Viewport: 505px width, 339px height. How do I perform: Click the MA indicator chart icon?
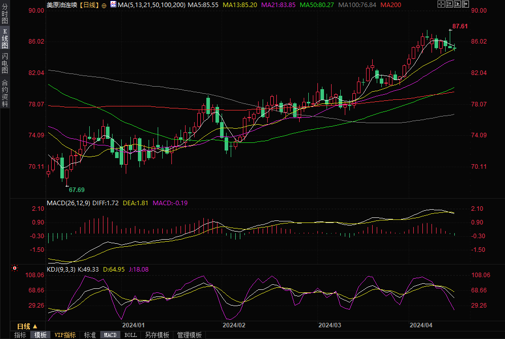click(113, 5)
